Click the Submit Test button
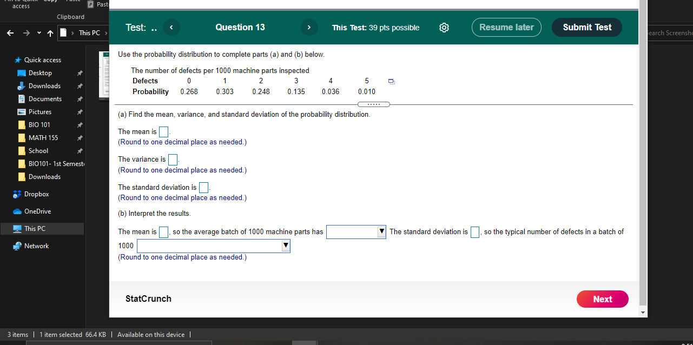The image size is (693, 345). click(x=586, y=27)
